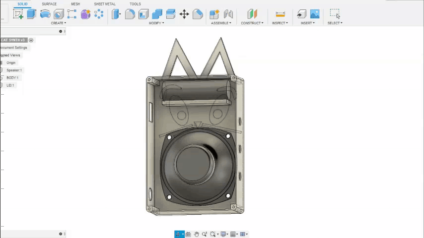Open the CREATE dropdown menu

(x=58, y=23)
